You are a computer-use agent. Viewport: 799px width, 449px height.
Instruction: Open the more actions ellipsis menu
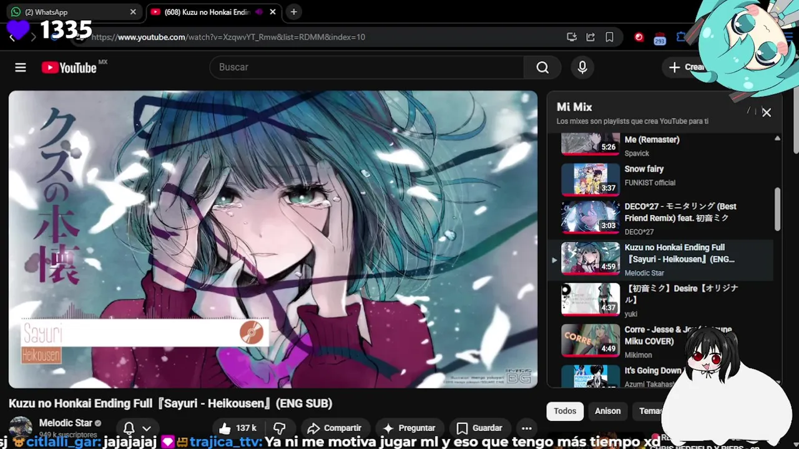tap(527, 428)
